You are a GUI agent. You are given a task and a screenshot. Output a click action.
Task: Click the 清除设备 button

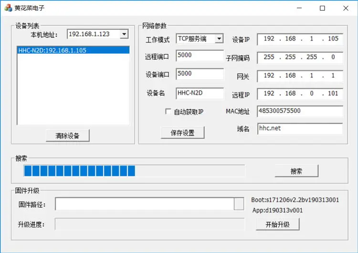68,136
